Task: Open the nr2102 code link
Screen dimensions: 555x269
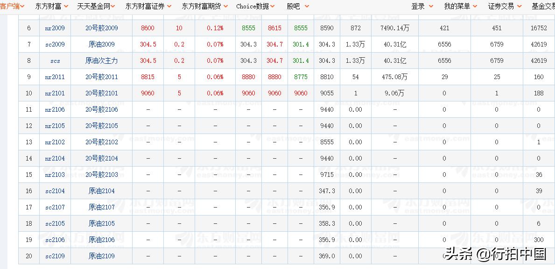Action: point(55,142)
